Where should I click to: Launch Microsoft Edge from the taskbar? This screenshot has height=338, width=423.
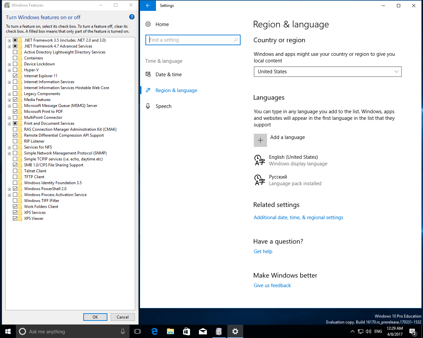[x=154, y=331]
